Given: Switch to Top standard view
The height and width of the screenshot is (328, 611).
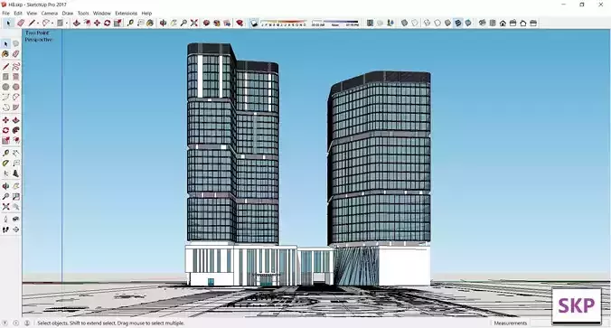Looking at the screenshot, I should coord(493,23).
